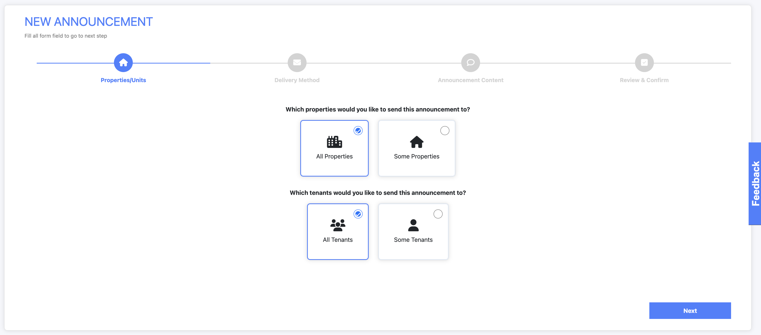Screen dimensions: 761x335
Task: Click the NEW ANNOUNCEMENT heading
Action: point(88,21)
